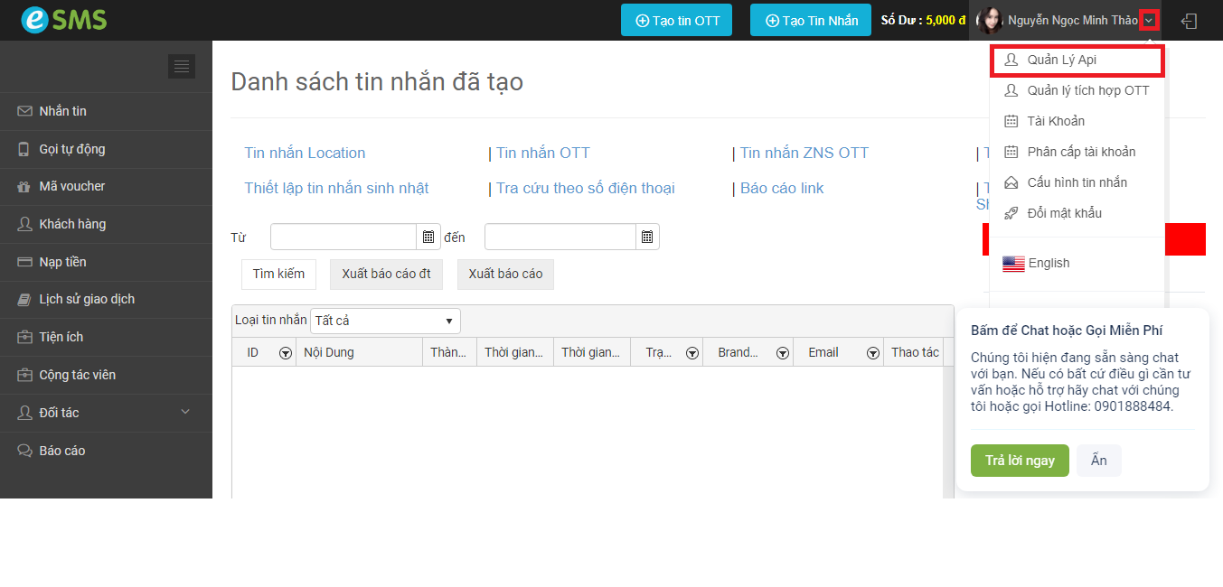Viewport: 1223px width, 587px height.
Task: Expand the Đối tác sidebar submenu
Action: tap(185, 413)
